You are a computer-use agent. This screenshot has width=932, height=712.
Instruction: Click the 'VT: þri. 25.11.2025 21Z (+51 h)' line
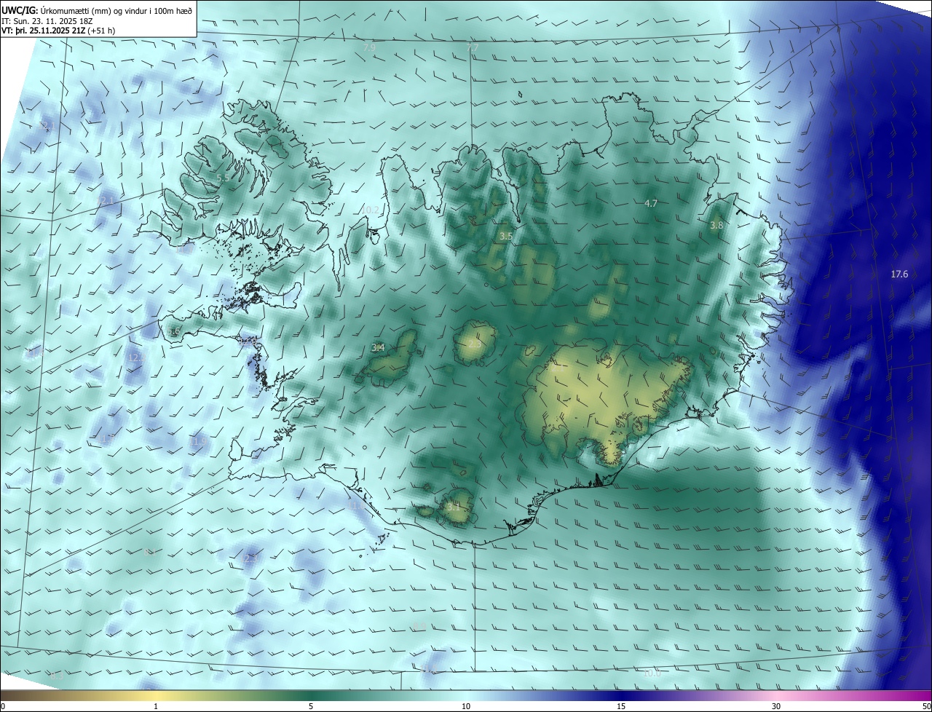point(58,31)
